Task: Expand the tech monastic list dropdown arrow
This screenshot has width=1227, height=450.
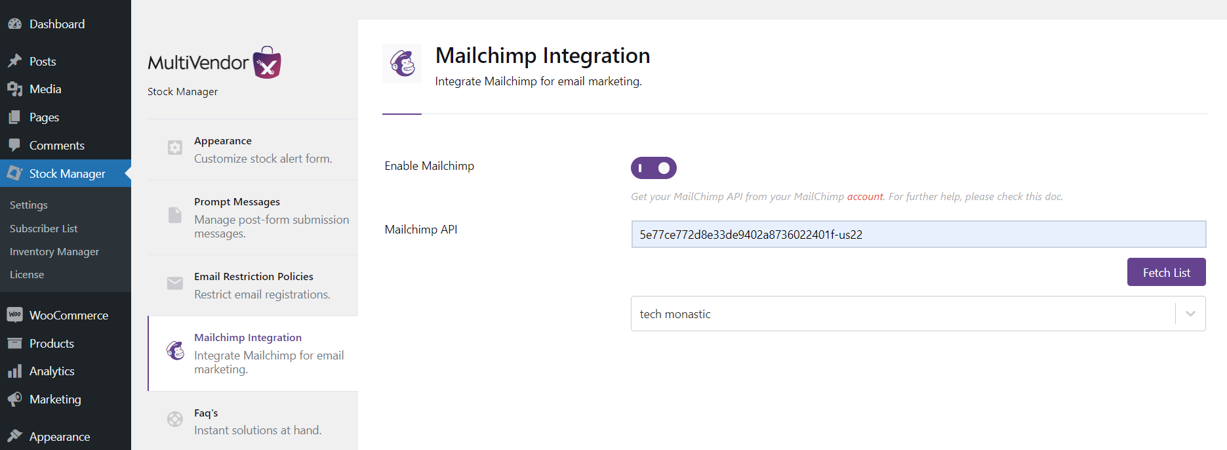Action: 1190,314
